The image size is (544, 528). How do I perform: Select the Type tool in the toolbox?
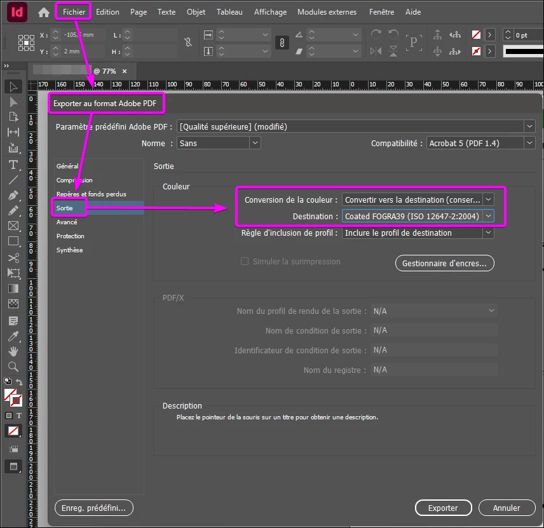[13, 165]
